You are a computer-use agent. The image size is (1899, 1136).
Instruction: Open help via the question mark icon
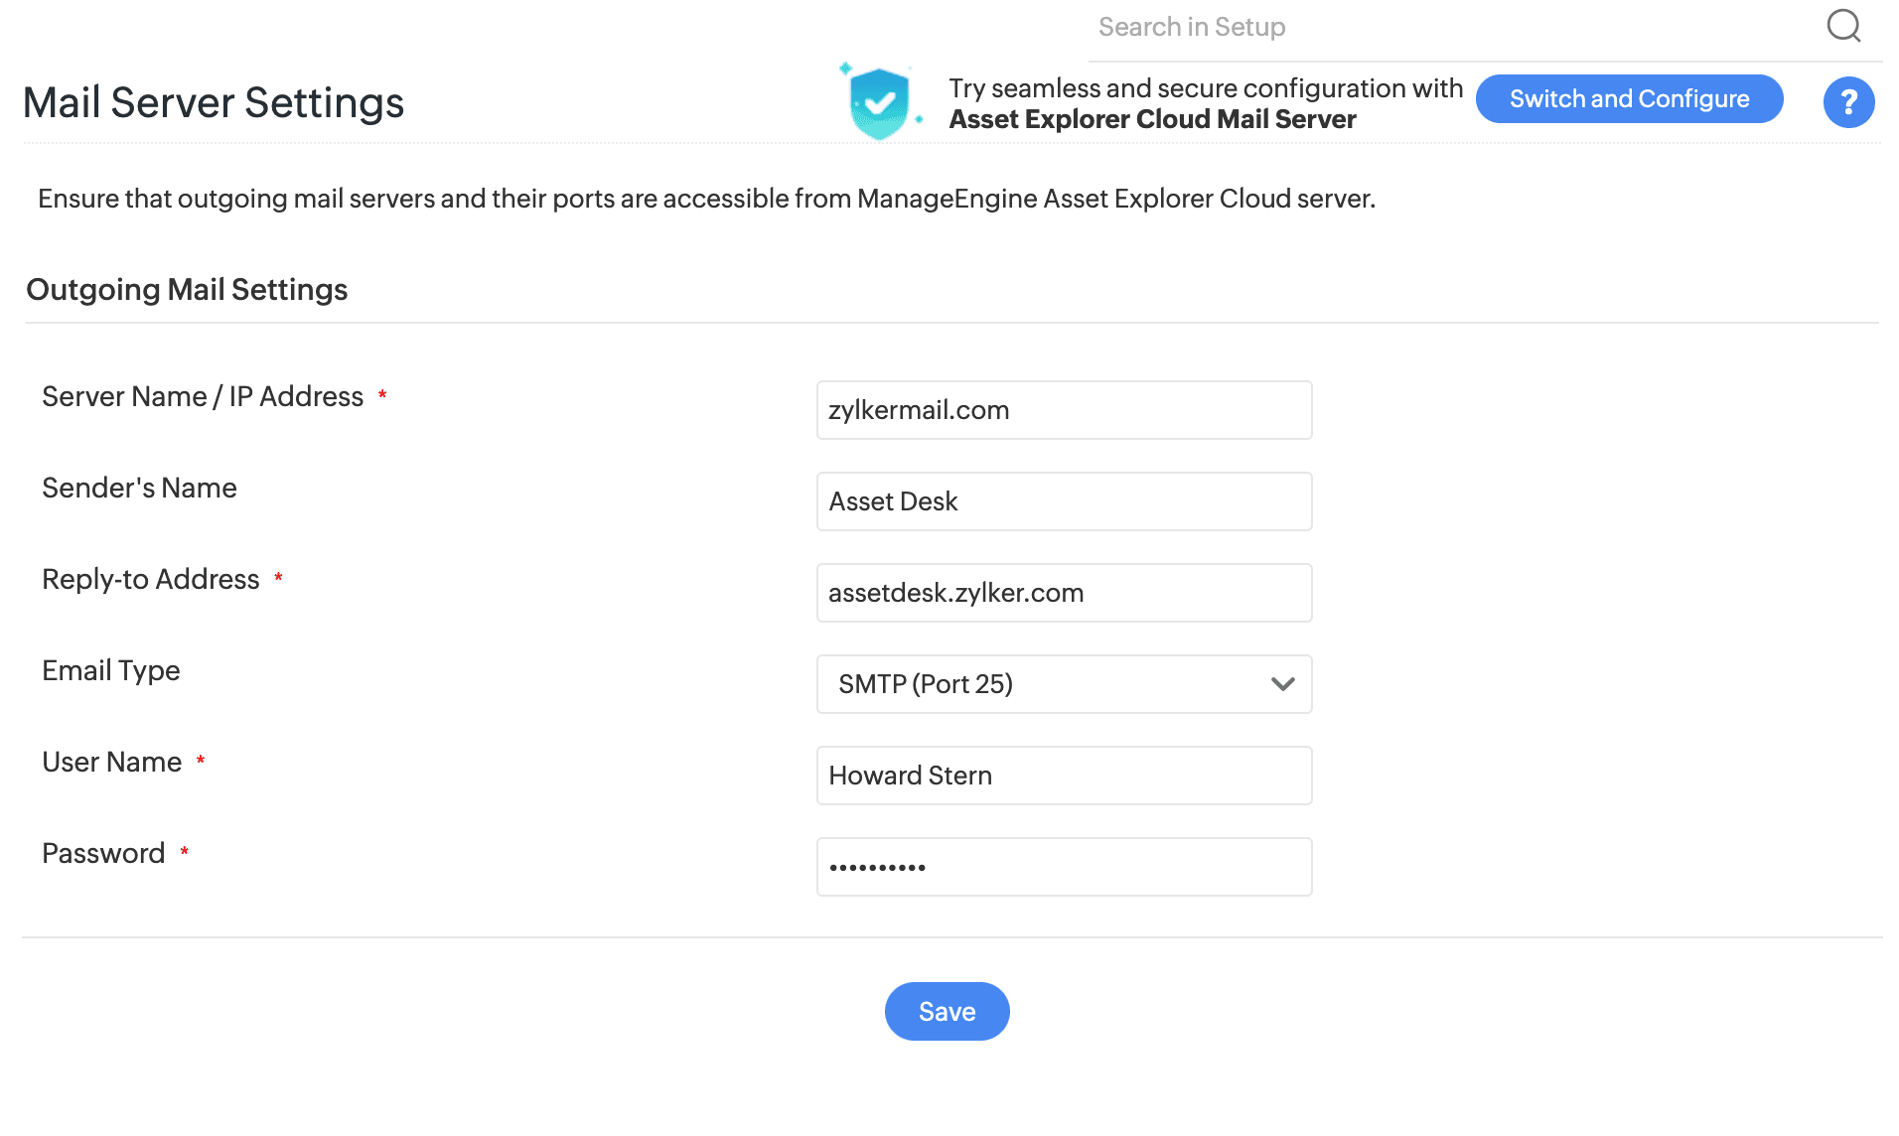click(x=1848, y=102)
